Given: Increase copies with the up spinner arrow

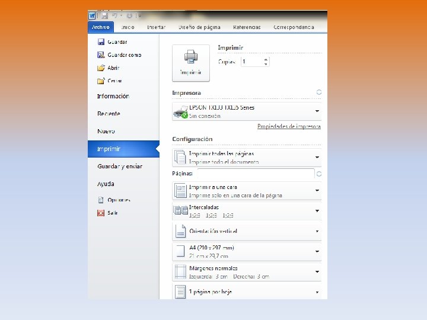Looking at the screenshot, I should point(266,60).
